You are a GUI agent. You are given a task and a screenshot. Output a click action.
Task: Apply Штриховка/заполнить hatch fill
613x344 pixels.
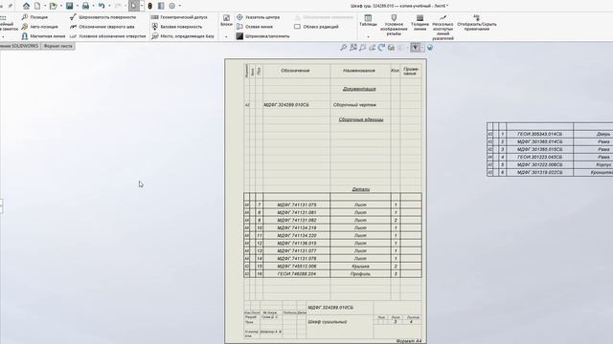262,36
